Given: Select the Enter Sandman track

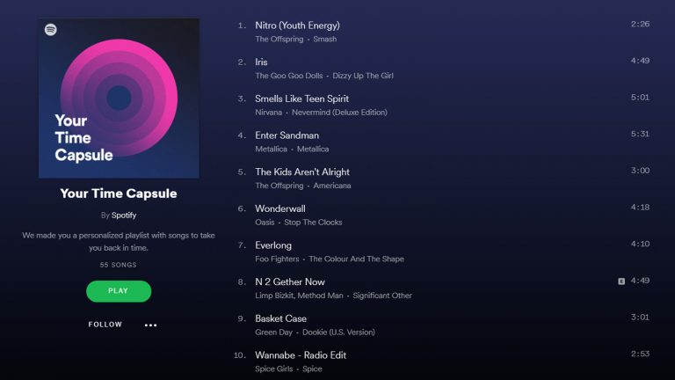Looking at the screenshot, I should (443, 142).
